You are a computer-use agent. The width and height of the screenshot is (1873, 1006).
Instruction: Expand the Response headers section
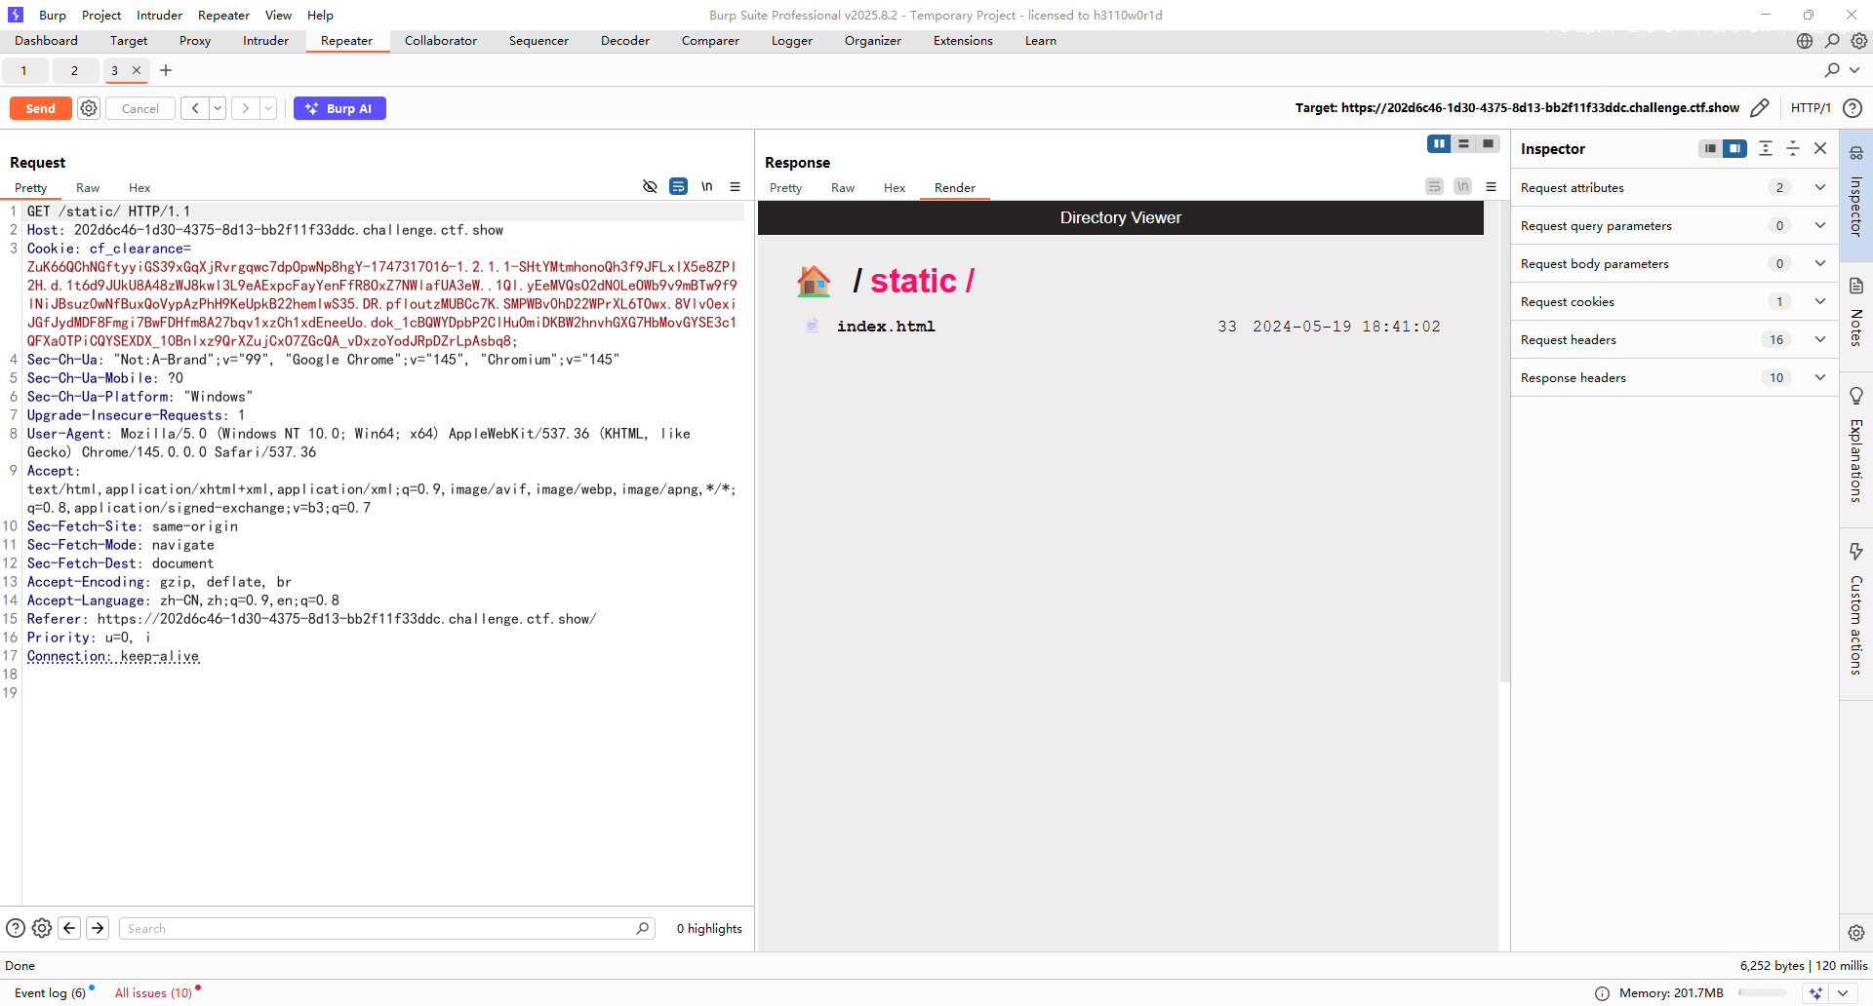point(1820,377)
